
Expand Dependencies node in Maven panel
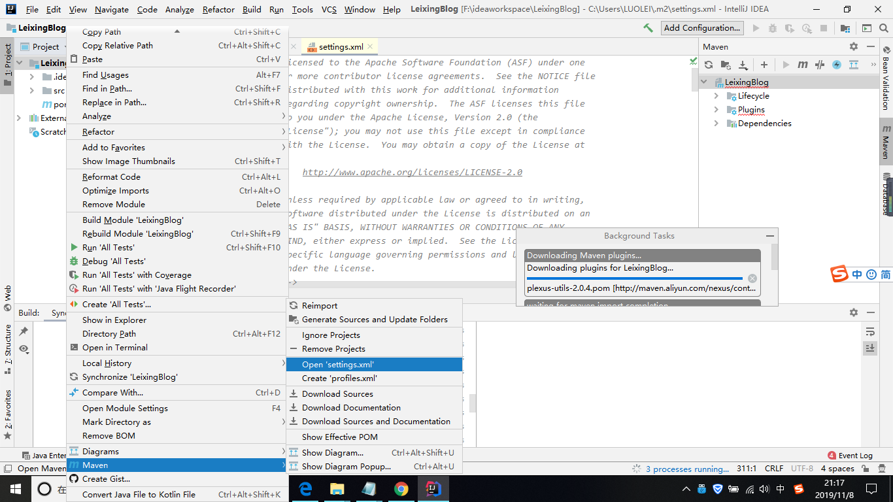[x=716, y=124]
